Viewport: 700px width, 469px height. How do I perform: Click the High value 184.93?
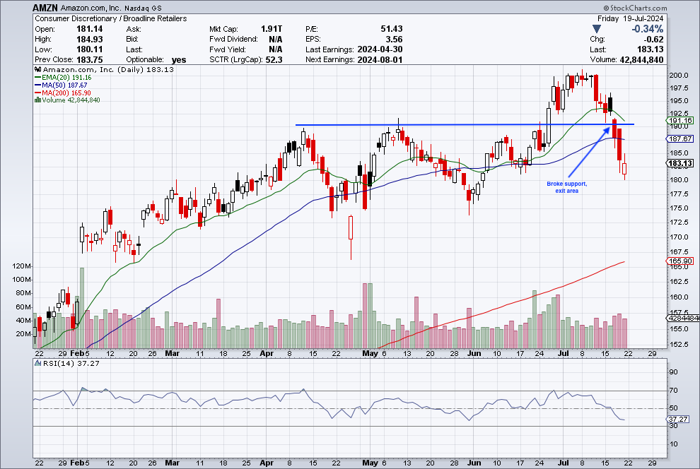(x=90, y=40)
